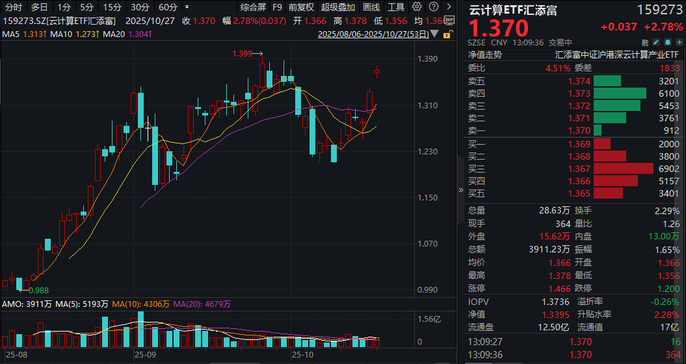
Task: Toggle the date range lock icon
Action: tap(446, 35)
